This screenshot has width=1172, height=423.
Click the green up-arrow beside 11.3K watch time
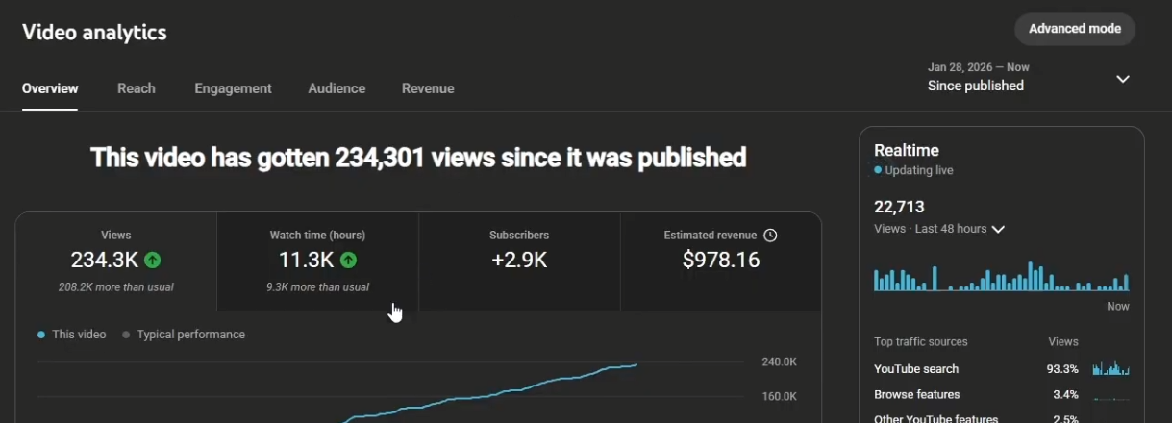(x=348, y=260)
